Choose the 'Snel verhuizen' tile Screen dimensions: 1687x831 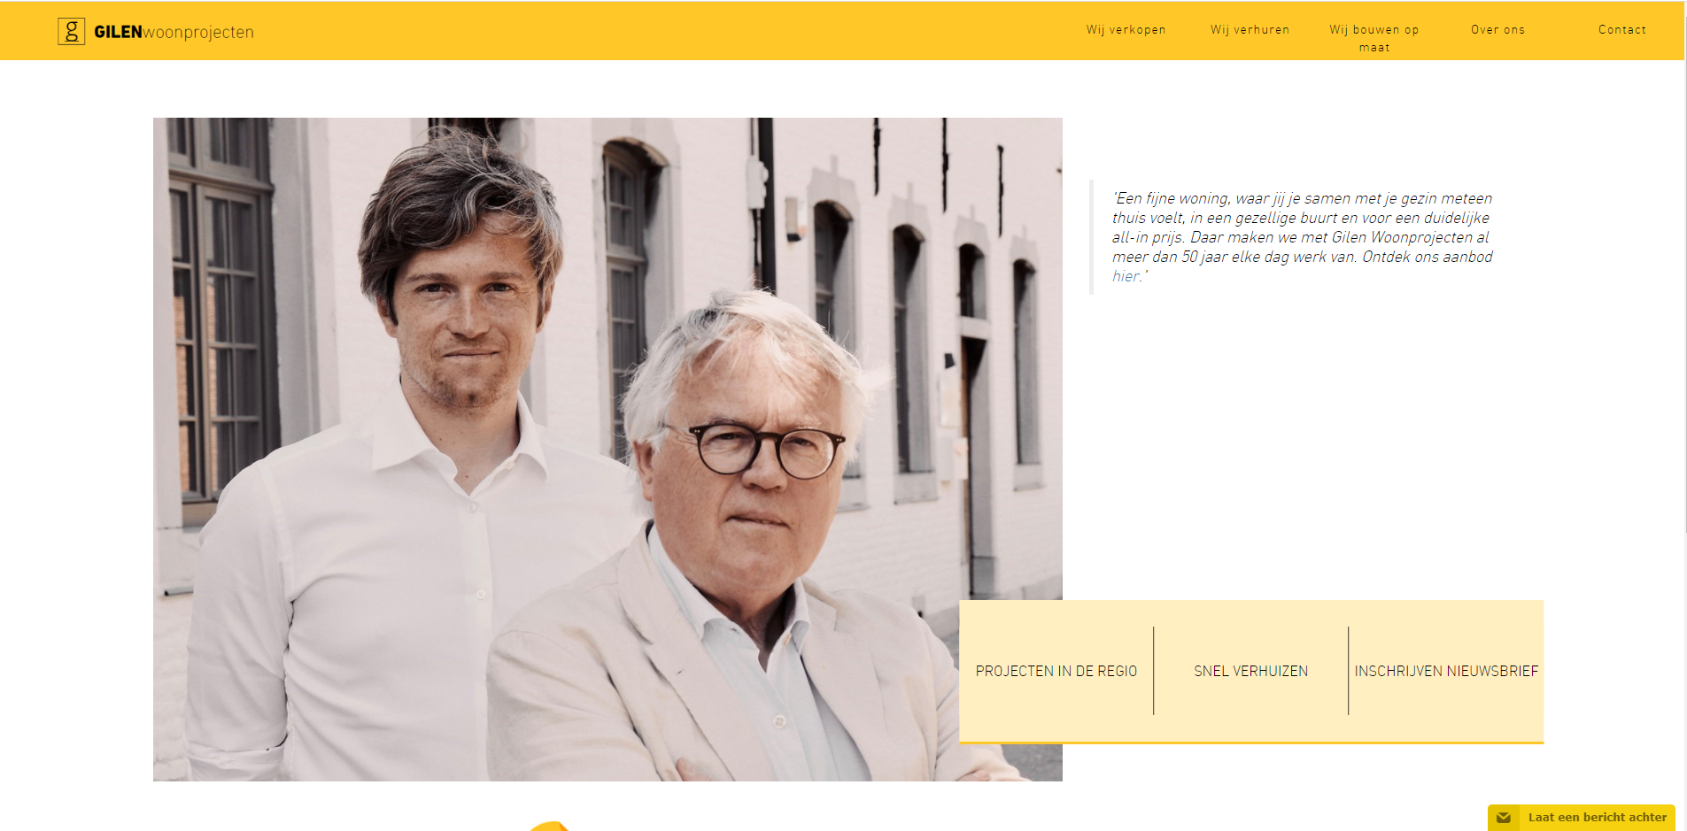pos(1250,671)
